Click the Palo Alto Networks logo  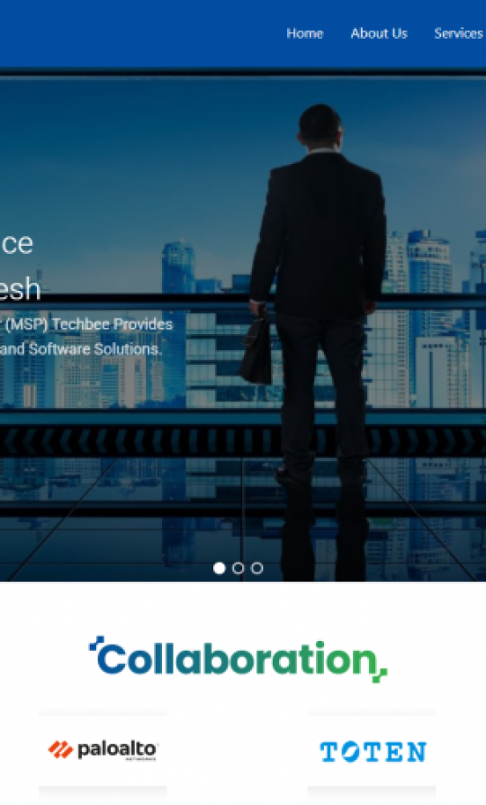point(103,750)
